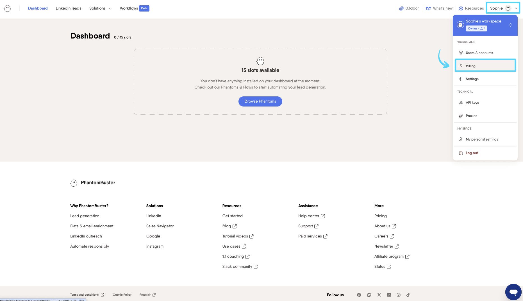Open PhantomBuster's TikTok icon
This screenshot has height=301, width=523.
[408, 295]
